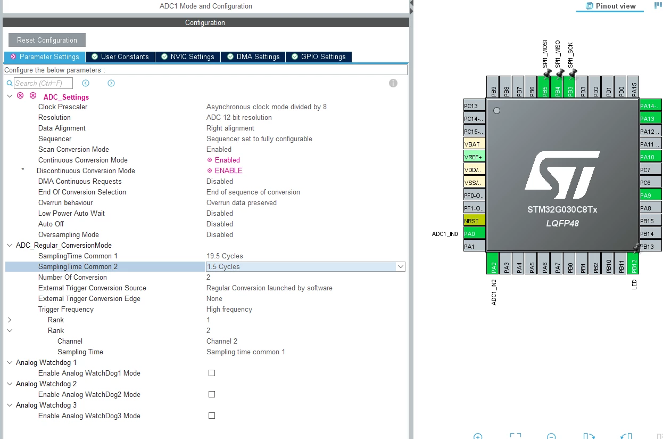
Task: Open the NVIC Settings tab
Action: [188, 57]
